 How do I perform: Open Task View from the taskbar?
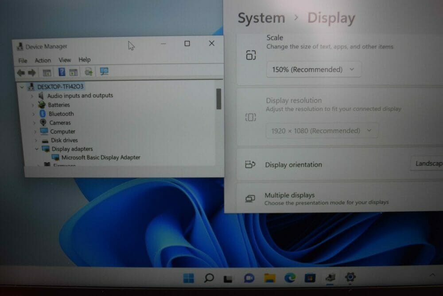click(x=228, y=279)
